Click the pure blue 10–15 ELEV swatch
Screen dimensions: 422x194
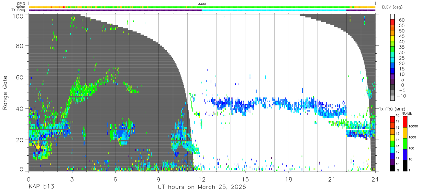coord(393,70)
